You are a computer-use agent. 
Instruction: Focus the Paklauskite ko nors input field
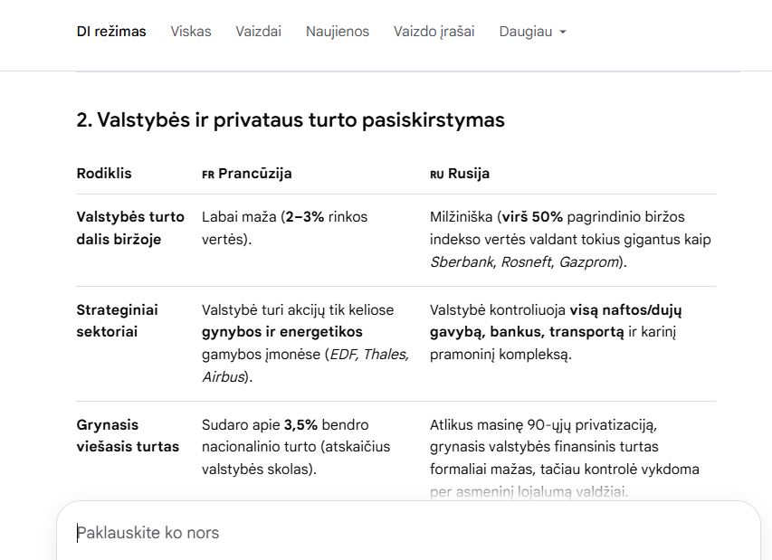409,533
